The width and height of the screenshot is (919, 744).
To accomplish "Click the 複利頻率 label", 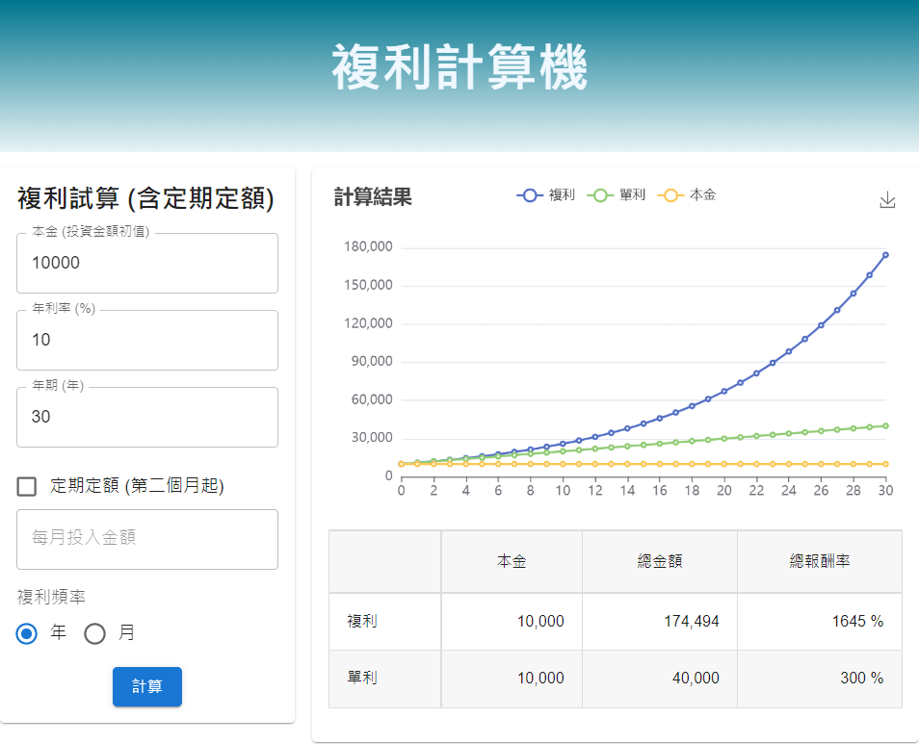I will (x=52, y=597).
